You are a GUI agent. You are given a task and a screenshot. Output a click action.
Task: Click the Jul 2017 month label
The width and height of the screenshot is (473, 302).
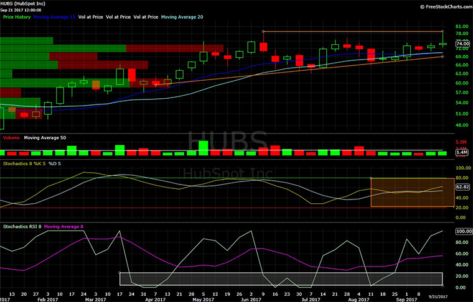click(311, 300)
